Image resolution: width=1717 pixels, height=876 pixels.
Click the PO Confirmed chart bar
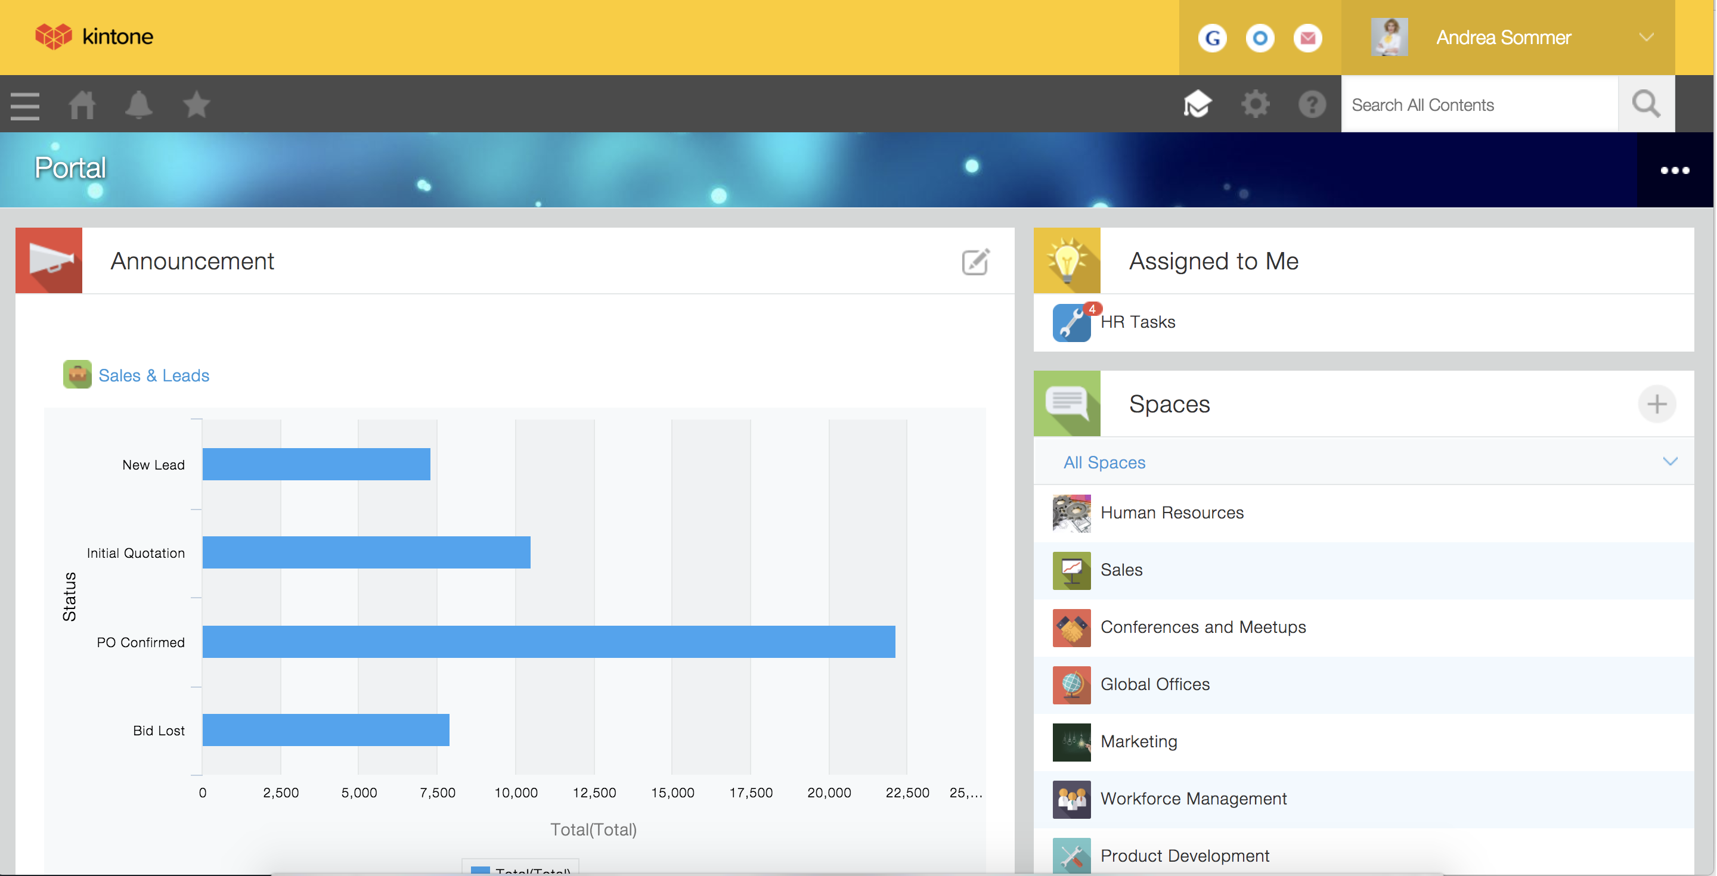[548, 642]
